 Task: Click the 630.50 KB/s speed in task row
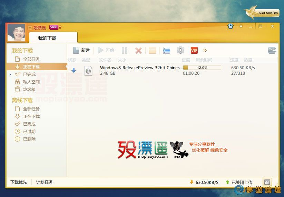pos(243,68)
